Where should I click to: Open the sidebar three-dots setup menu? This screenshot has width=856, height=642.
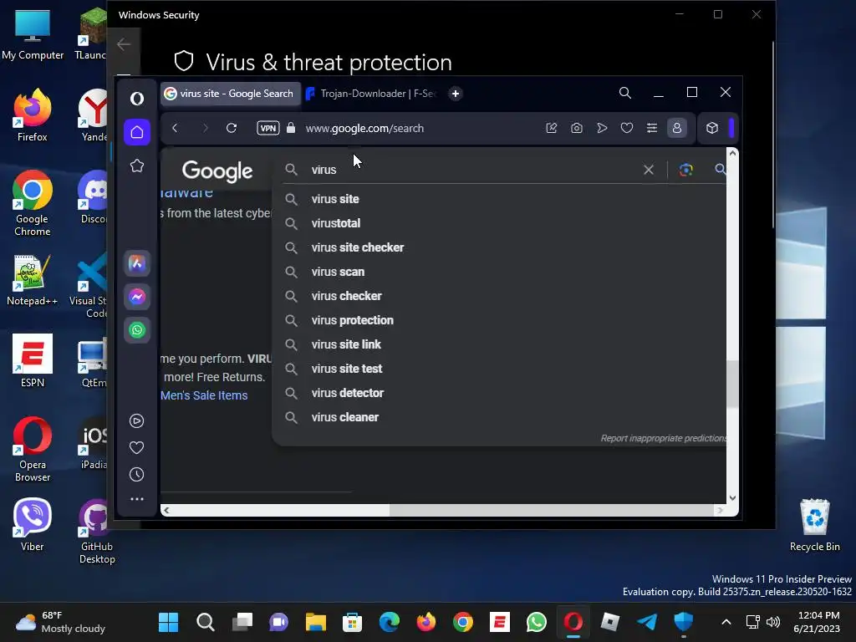click(x=137, y=499)
